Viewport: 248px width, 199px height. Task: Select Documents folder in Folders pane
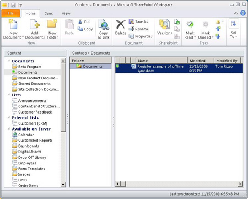(90, 66)
